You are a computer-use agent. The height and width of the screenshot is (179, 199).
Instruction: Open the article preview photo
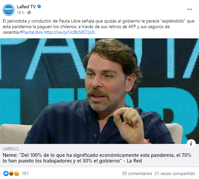coord(100,91)
